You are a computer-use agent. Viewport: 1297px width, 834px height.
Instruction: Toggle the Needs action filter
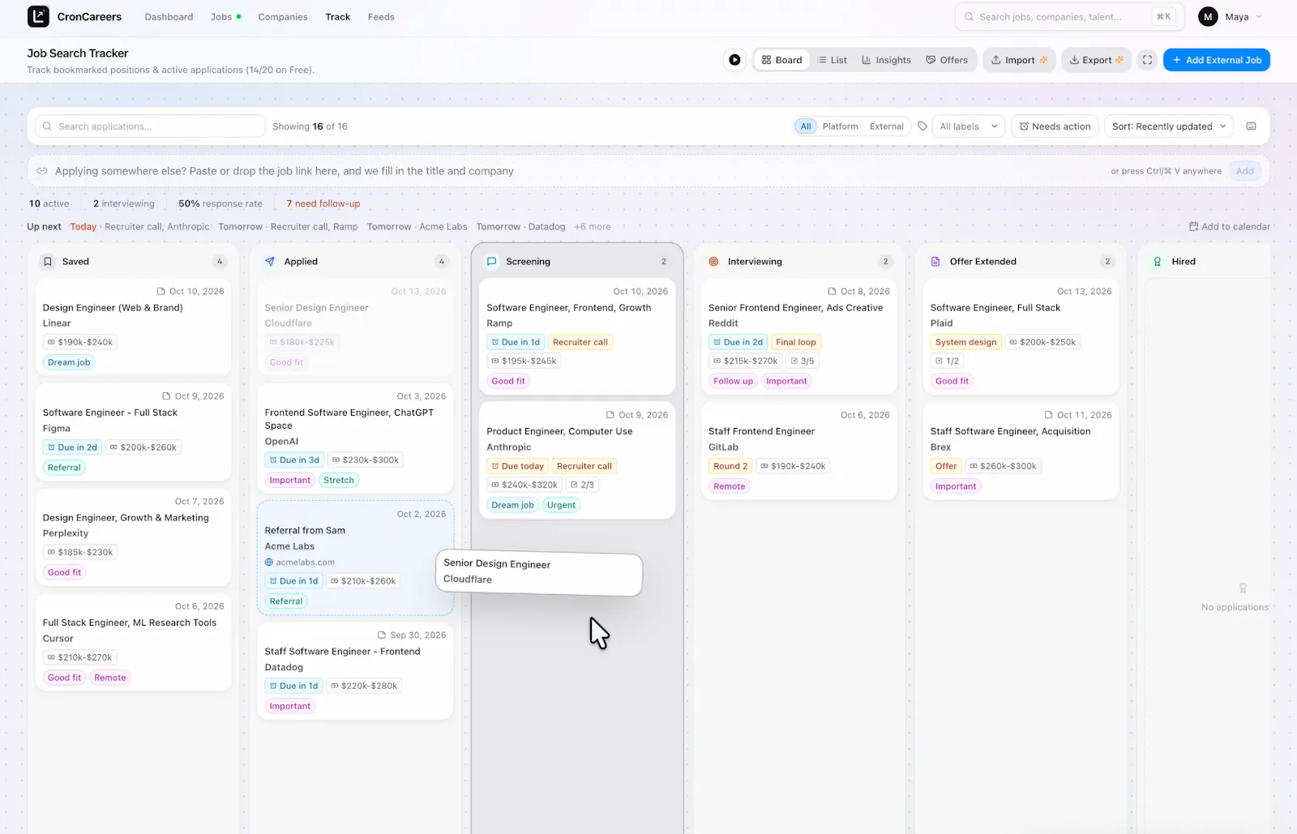point(1055,126)
